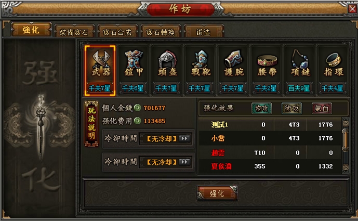This screenshot has width=358, height=221.
Task: Select the 指環 ring equipment slot
Action: pyautogui.click(x=333, y=70)
